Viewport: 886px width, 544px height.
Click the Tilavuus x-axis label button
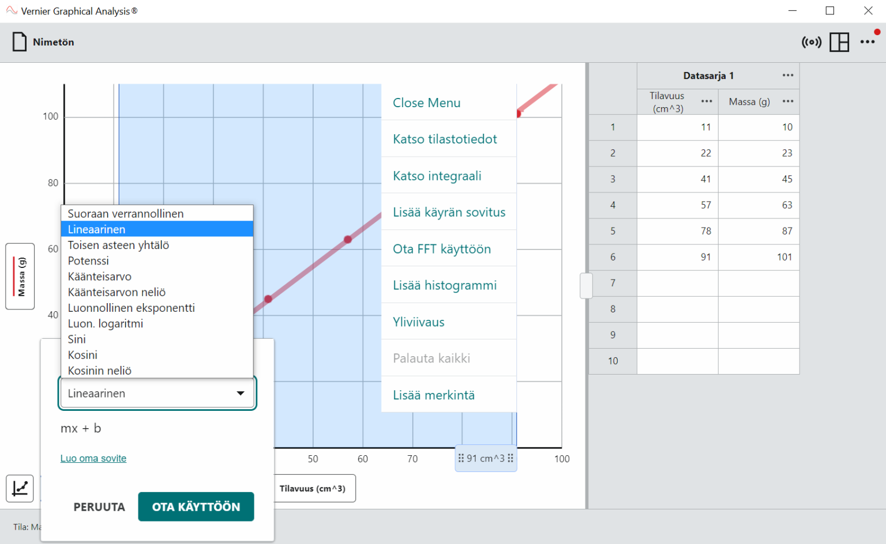(313, 489)
